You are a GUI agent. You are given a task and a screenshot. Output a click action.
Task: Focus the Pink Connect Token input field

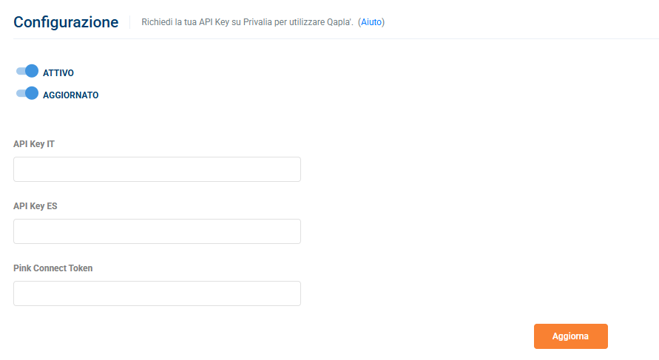click(x=158, y=293)
